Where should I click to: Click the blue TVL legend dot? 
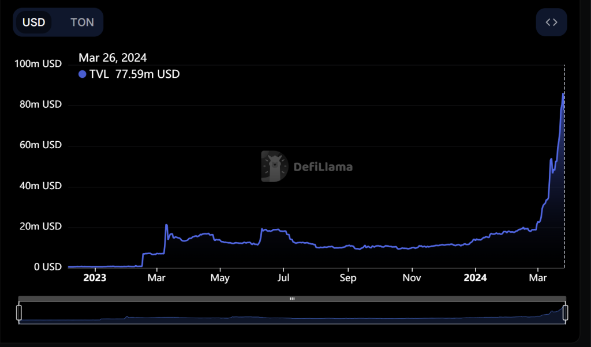coord(82,74)
